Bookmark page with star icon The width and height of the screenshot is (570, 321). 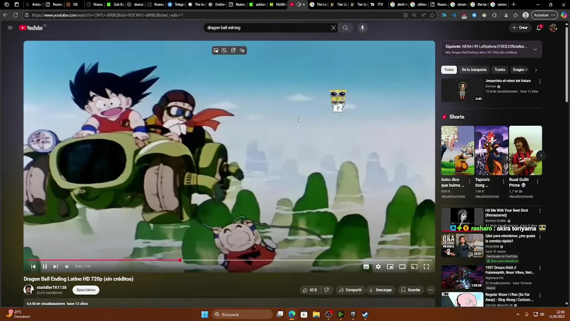(x=432, y=15)
